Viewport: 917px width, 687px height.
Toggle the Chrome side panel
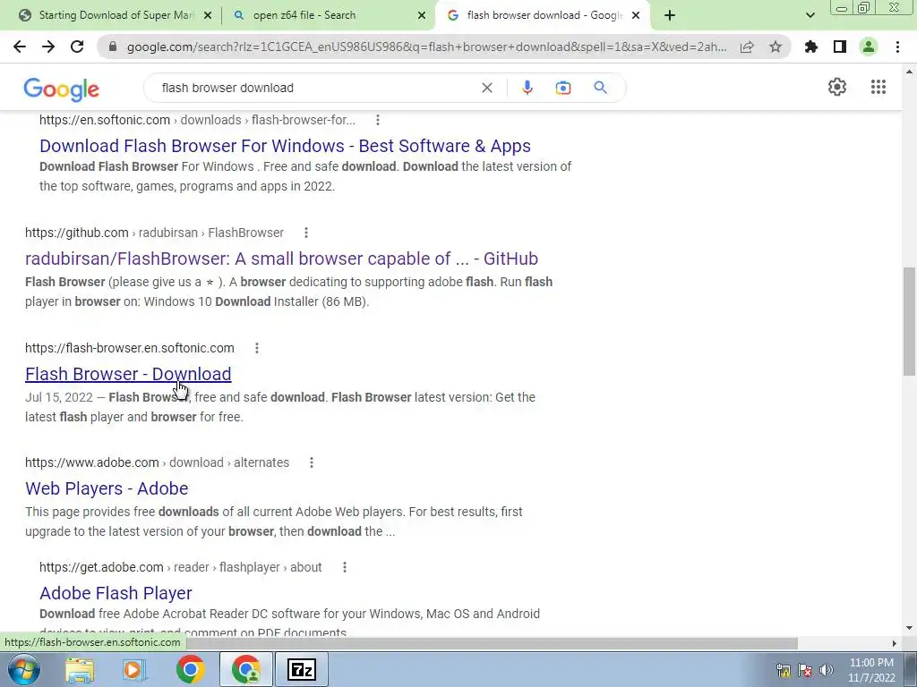click(x=840, y=47)
